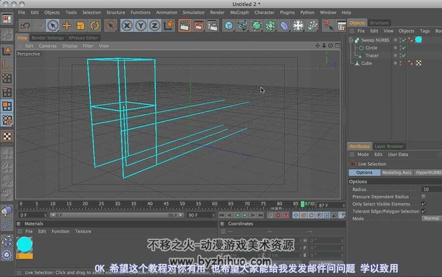Screen dimensions: 442x277
Task: Select the Options tab button
Action: [364, 173]
